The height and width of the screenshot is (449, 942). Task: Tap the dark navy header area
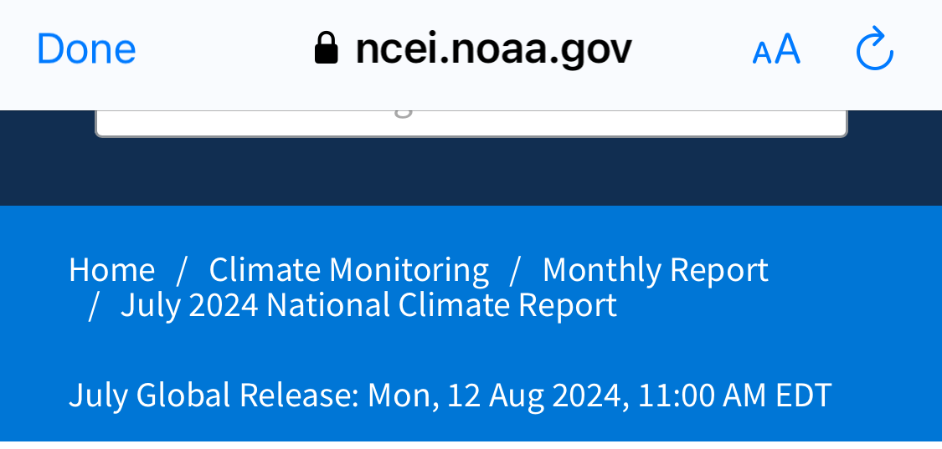click(471, 173)
